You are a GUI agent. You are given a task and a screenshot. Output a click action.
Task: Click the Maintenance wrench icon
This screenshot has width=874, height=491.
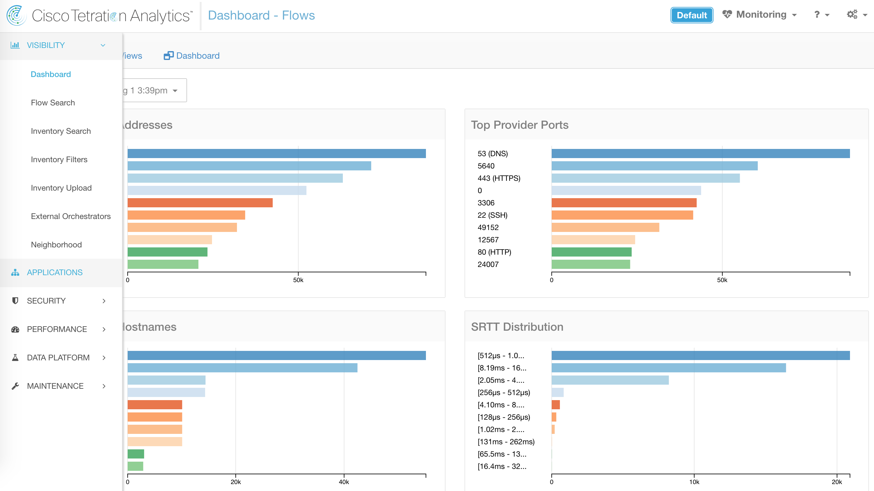click(15, 386)
